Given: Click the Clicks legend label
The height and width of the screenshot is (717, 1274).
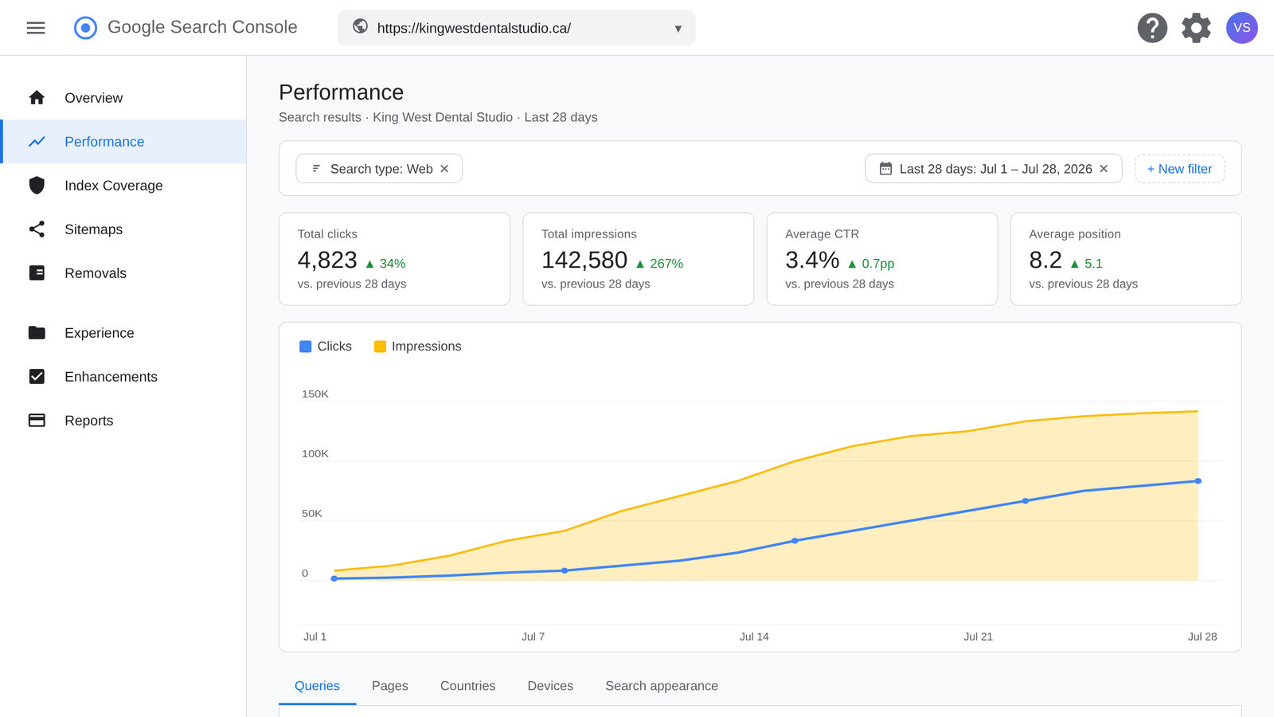Looking at the screenshot, I should pos(334,347).
